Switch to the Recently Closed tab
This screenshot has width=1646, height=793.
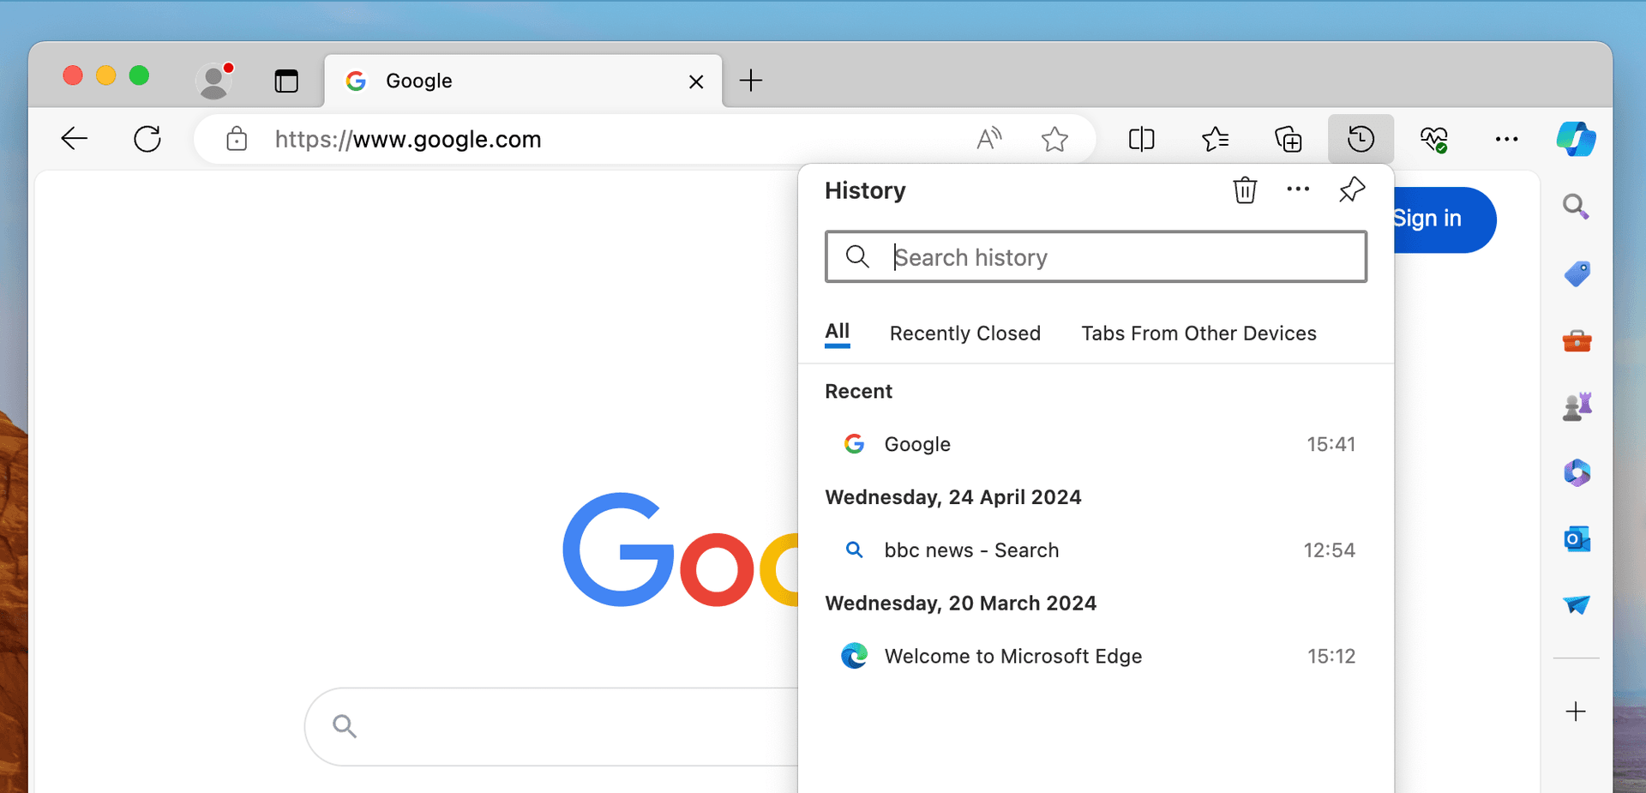pyautogui.click(x=965, y=333)
